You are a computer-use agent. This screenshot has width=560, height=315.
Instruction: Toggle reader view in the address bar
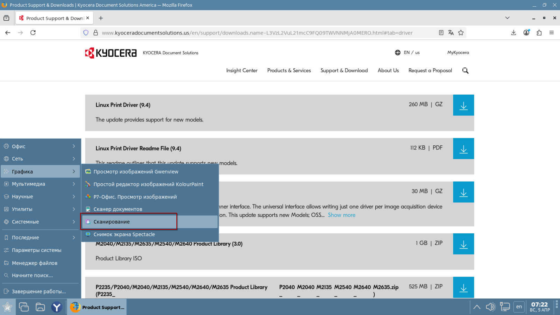pyautogui.click(x=441, y=33)
